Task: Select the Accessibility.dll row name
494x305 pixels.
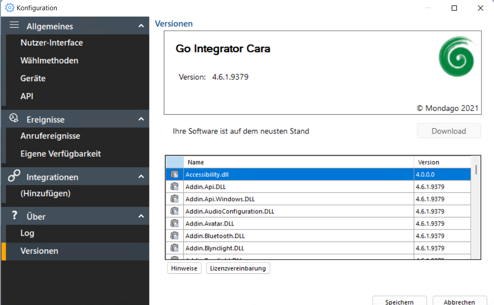Action: [x=207, y=175]
